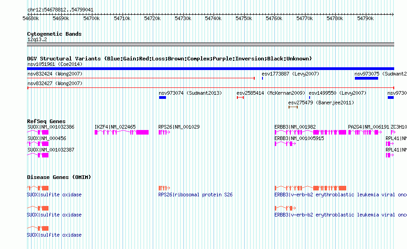The height and width of the screenshot is (249, 407).
Task: Click the 12q13.2 band label
Action: (x=37, y=39)
